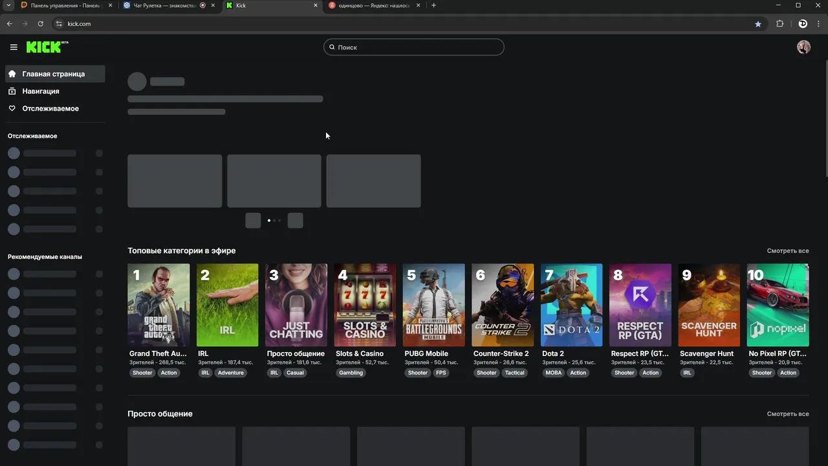
Task: Click the PUBG Mobile title text
Action: point(426,353)
